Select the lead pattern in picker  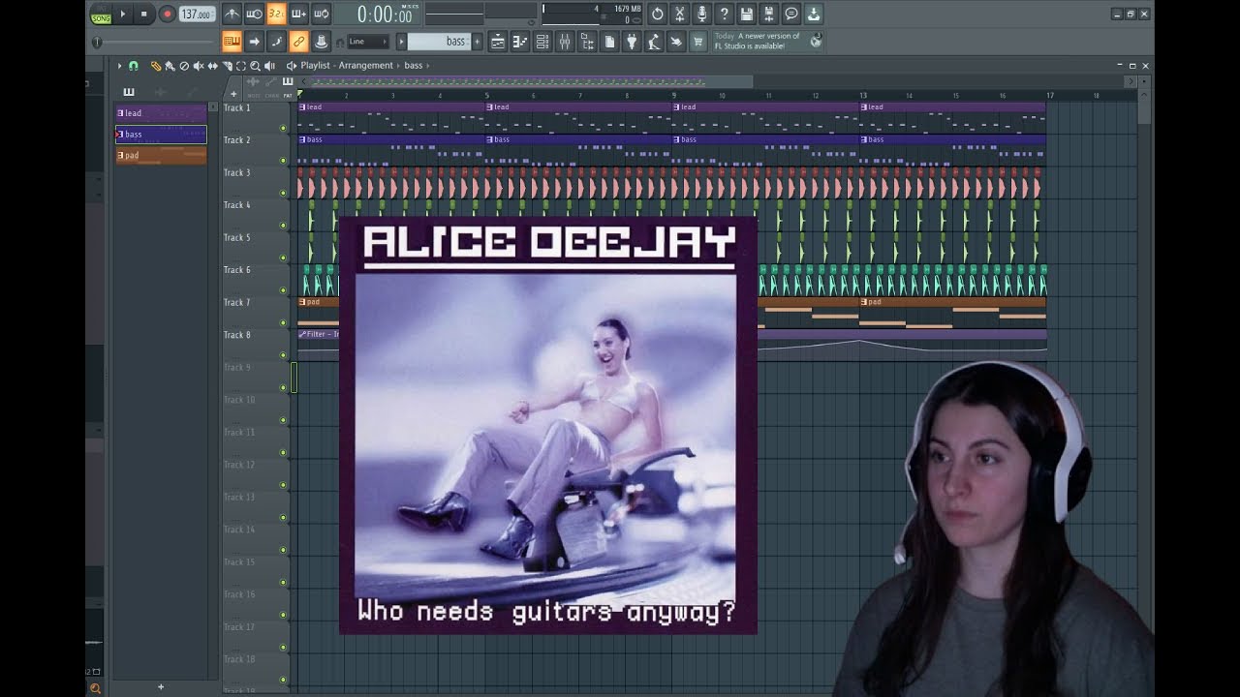tap(161, 113)
